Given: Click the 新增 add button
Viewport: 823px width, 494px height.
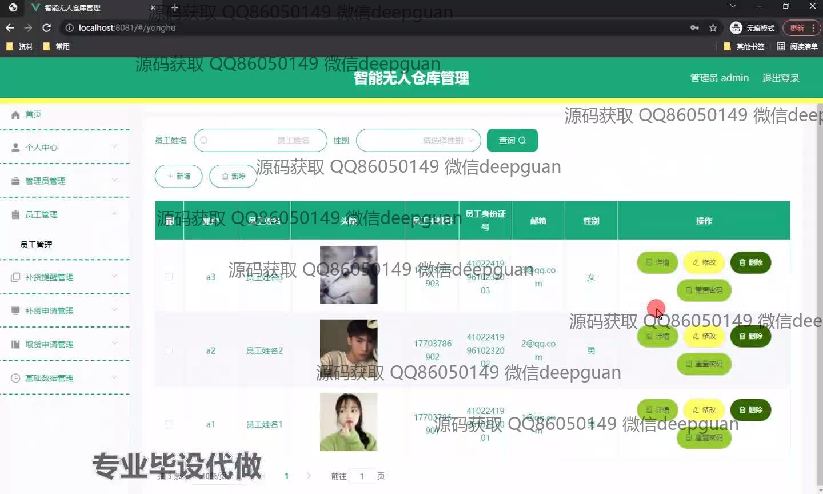Looking at the screenshot, I should 179,176.
